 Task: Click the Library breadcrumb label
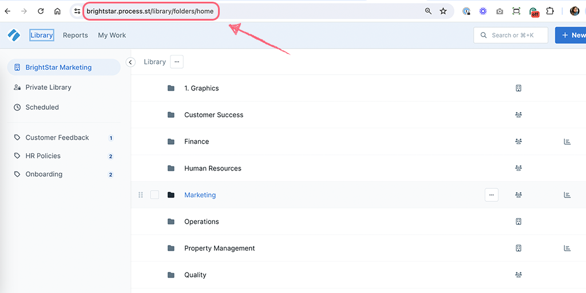pos(155,62)
